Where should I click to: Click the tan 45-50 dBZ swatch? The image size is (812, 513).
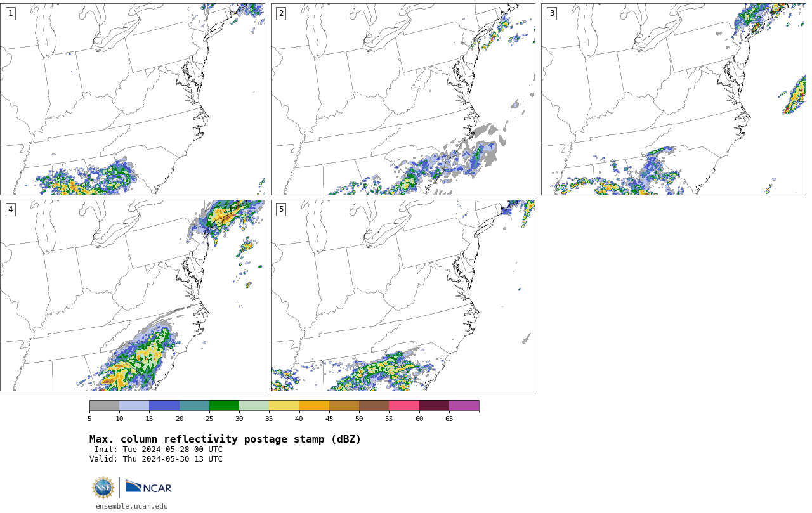pos(344,406)
